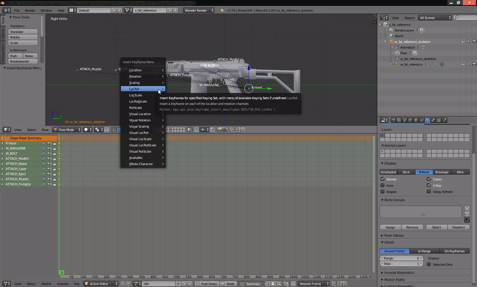Image resolution: width=477 pixels, height=287 pixels.
Task: Open the Bone properties tab
Action: [x=433, y=120]
